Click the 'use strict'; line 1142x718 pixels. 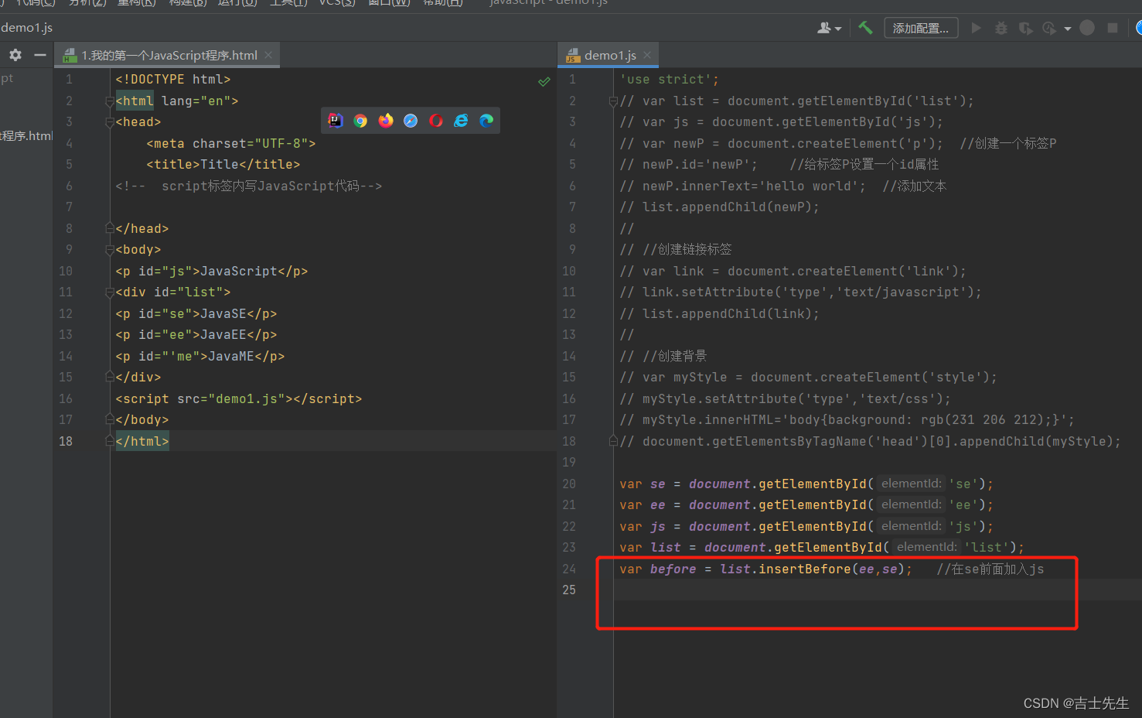click(x=670, y=80)
